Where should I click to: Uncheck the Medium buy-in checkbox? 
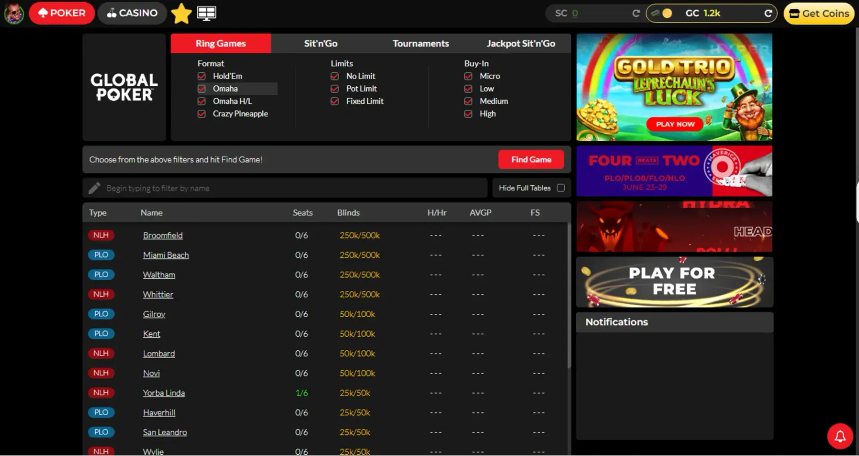(468, 101)
